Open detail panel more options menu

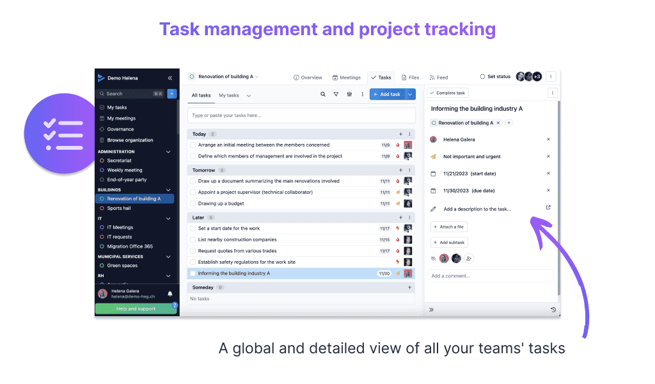click(x=552, y=93)
